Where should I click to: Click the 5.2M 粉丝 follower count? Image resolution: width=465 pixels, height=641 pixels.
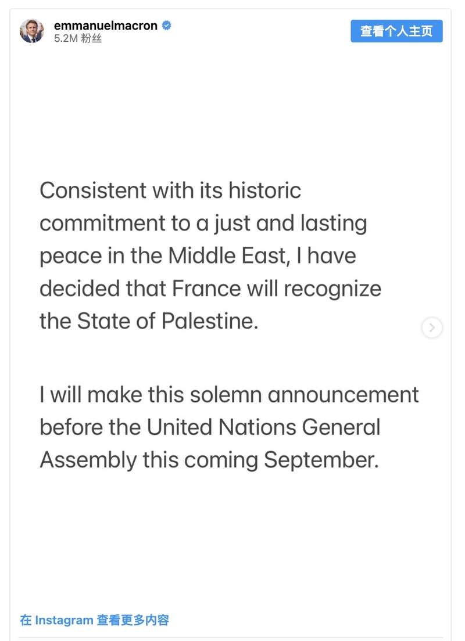(78, 38)
